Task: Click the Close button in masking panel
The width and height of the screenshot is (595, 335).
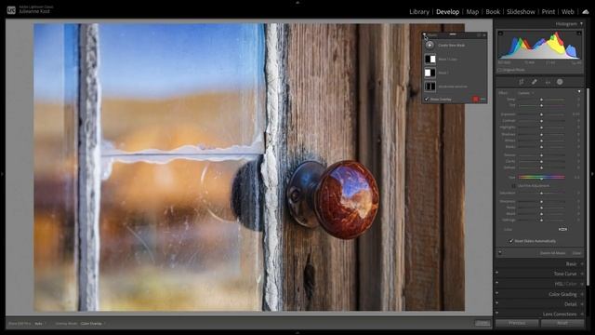Action: [576, 253]
